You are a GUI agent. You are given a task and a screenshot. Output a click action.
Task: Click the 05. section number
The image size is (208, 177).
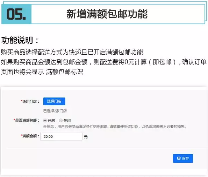click(x=16, y=14)
